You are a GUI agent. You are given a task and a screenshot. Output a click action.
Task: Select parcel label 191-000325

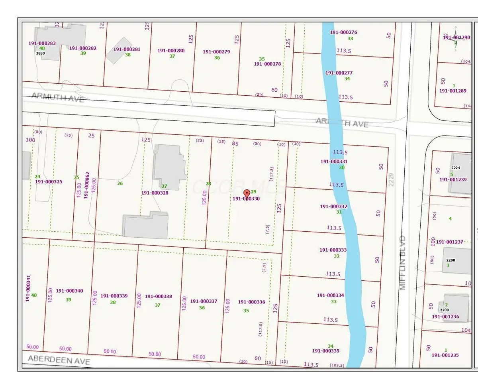(x=49, y=182)
